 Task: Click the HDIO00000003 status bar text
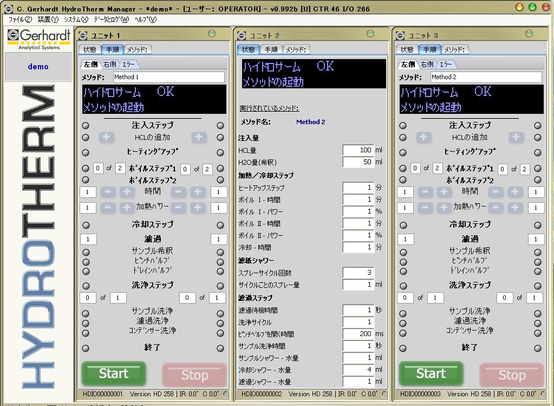[x=420, y=394]
